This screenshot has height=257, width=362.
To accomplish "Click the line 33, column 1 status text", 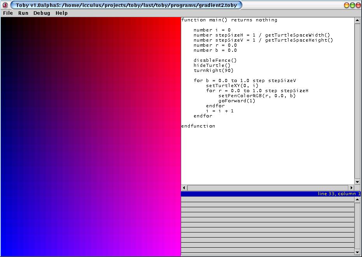I will point(339,194).
